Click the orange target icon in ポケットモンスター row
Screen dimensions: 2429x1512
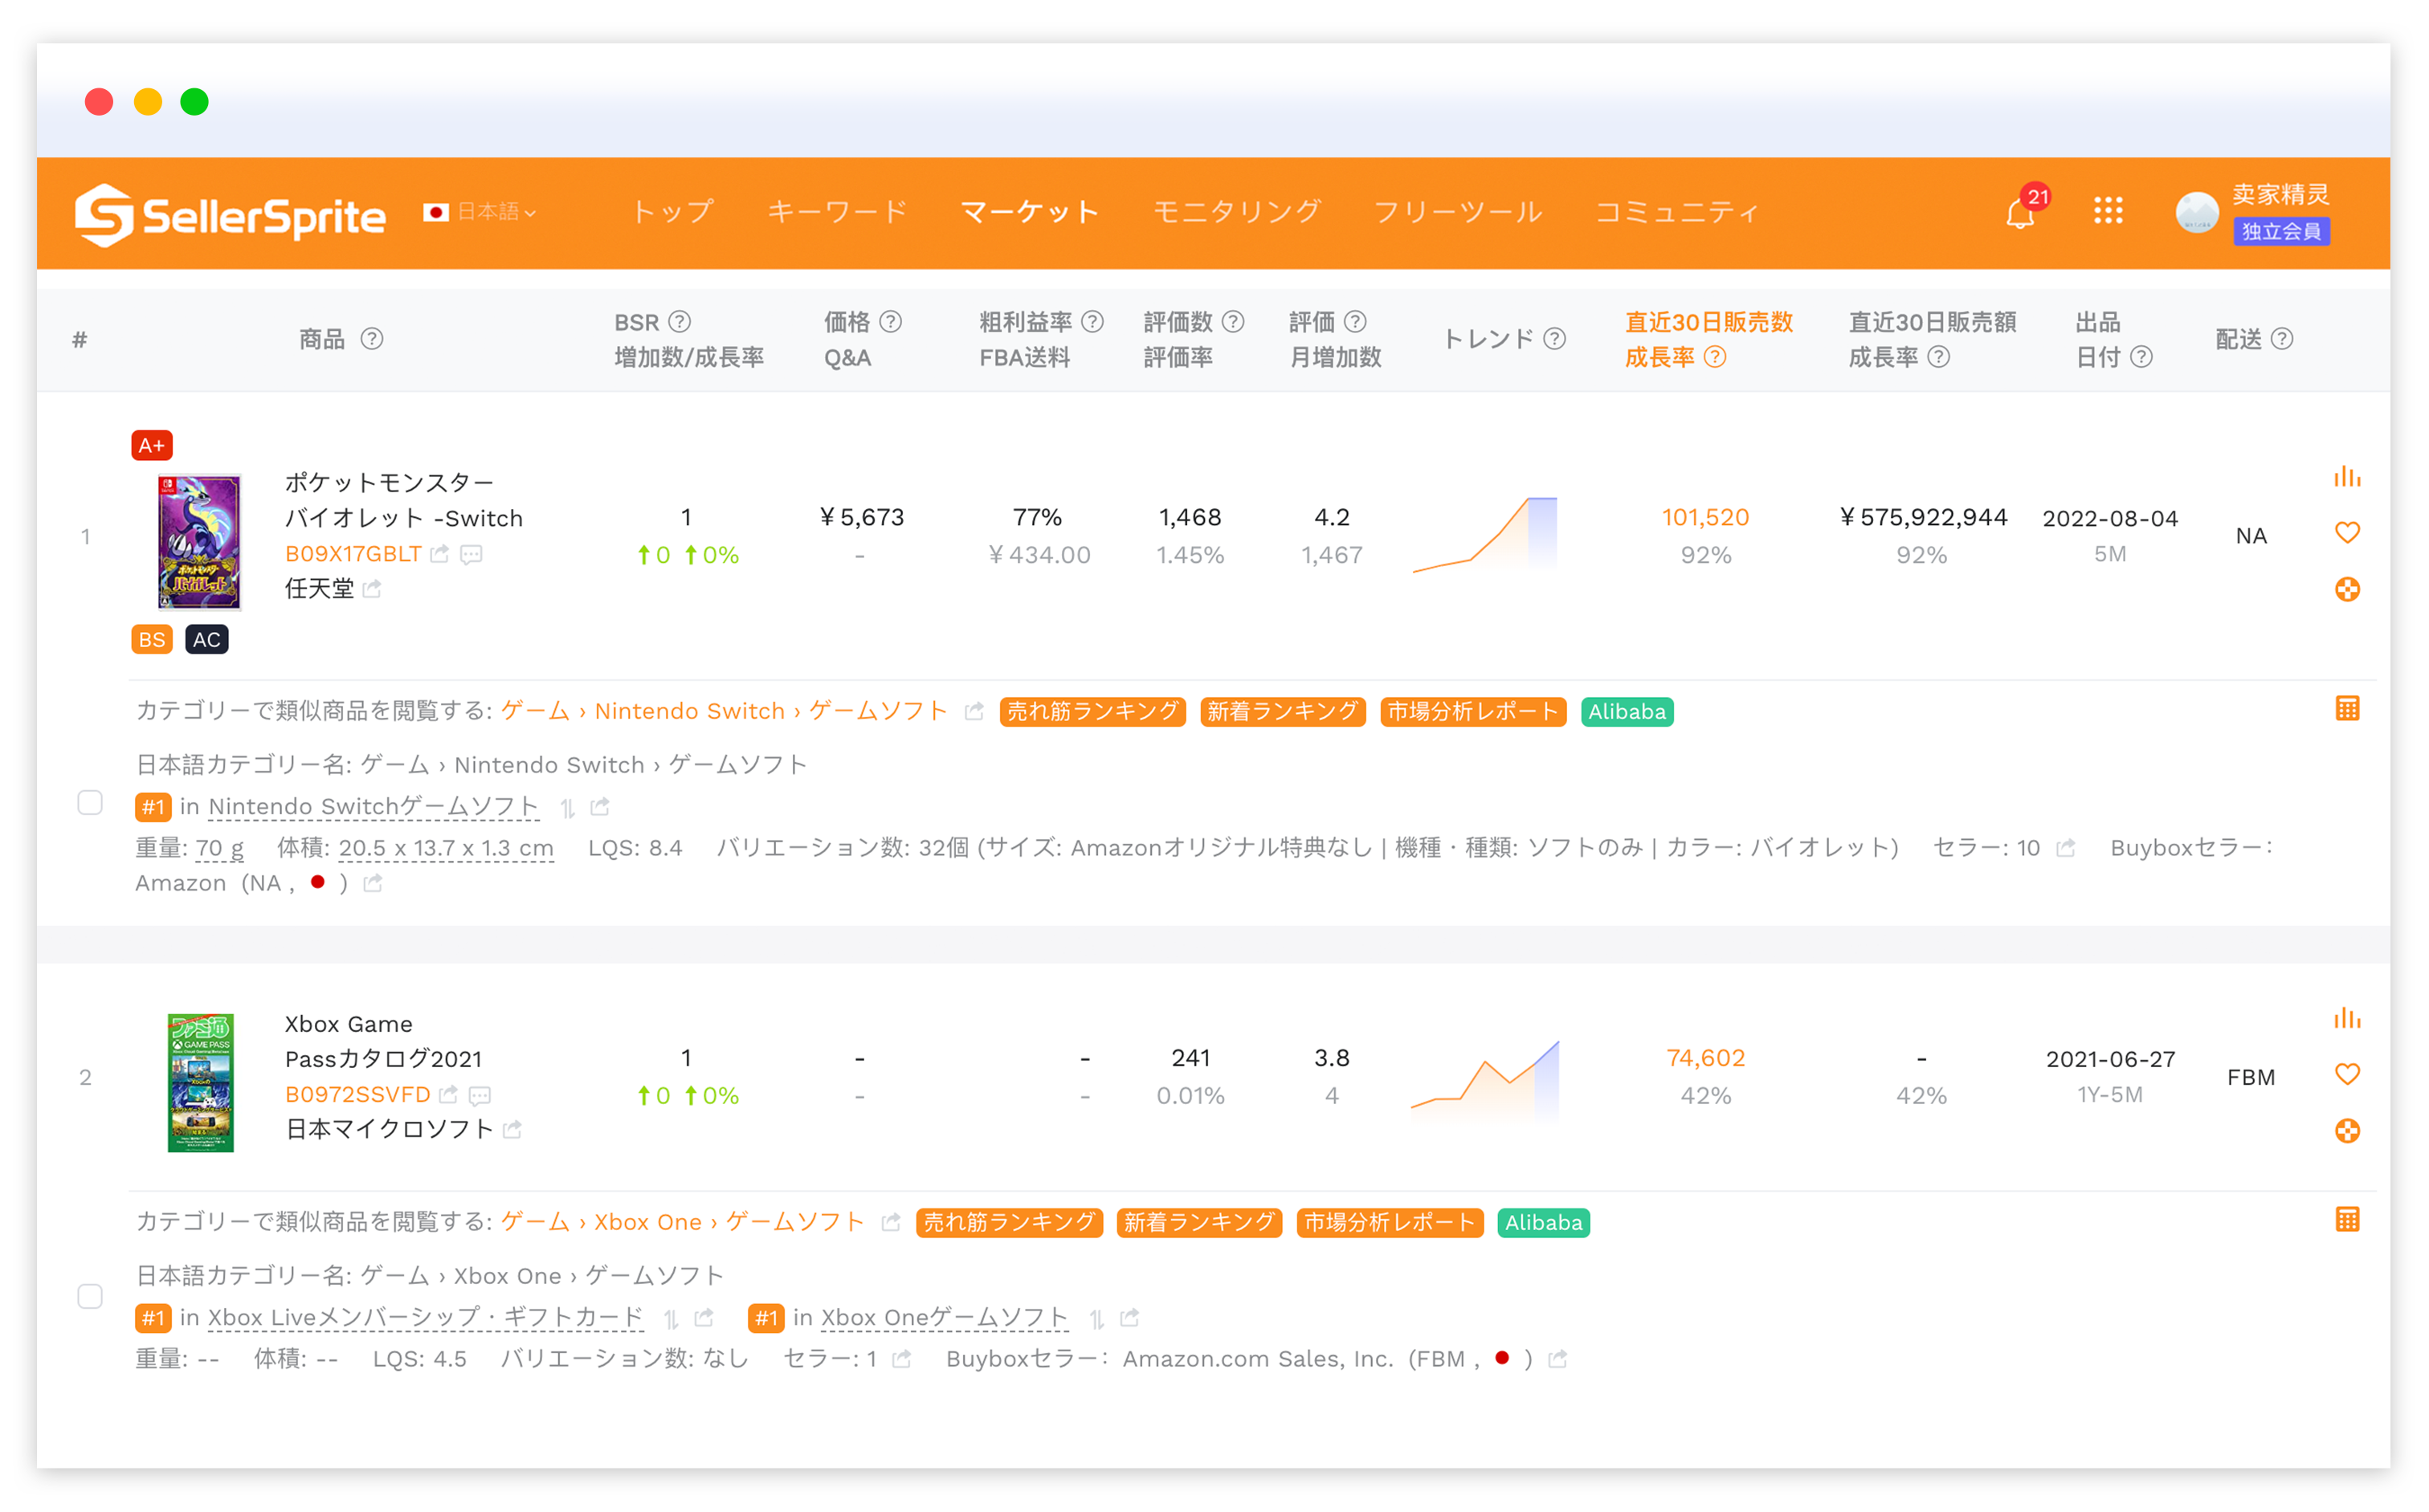click(x=2346, y=589)
